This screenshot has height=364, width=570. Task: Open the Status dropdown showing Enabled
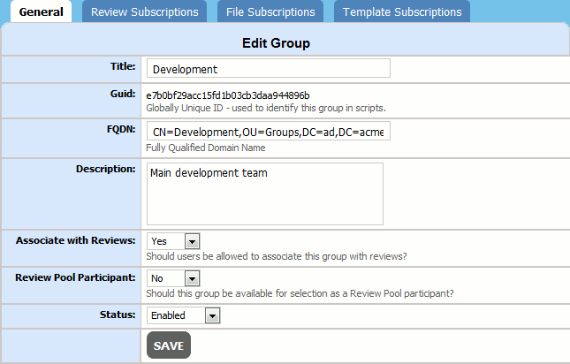(184, 315)
